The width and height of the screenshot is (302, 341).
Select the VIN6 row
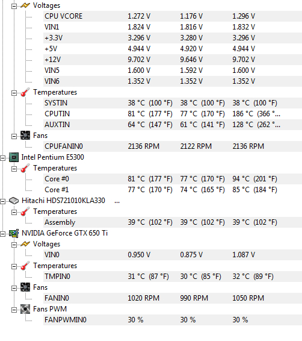[173, 81]
